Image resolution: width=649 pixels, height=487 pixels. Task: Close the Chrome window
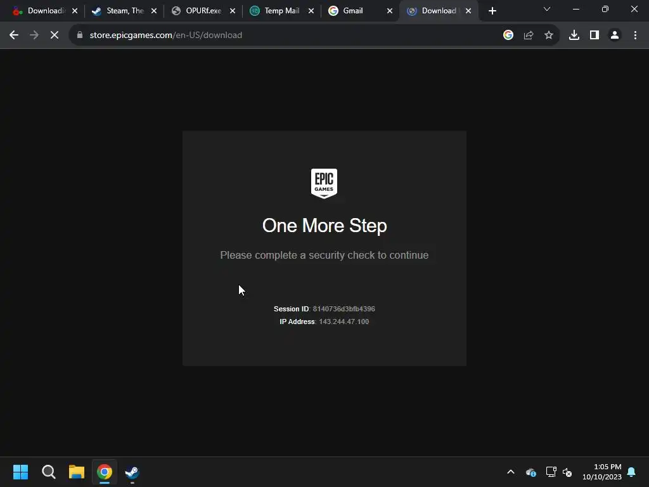tap(634, 9)
